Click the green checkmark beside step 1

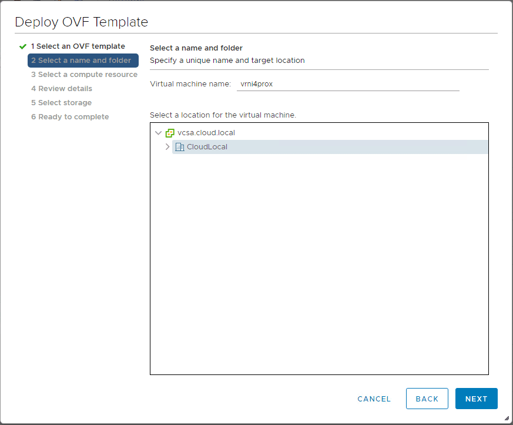click(x=22, y=46)
